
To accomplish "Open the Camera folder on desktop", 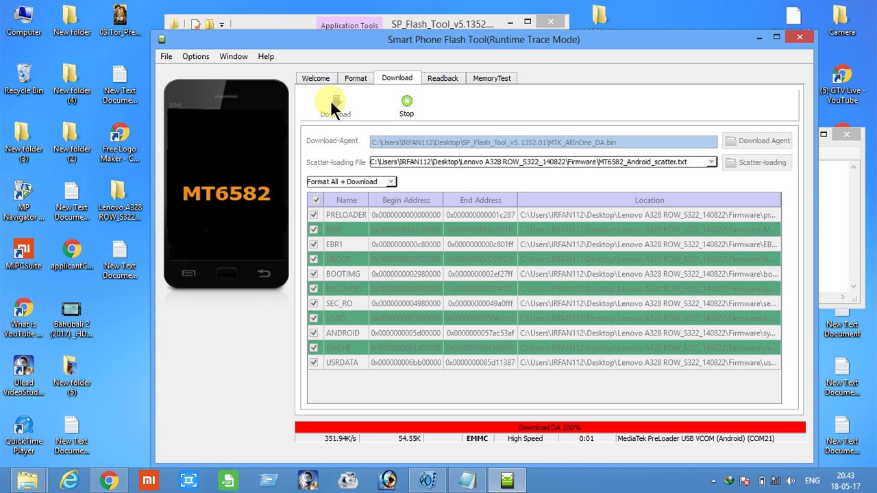I will 841,20.
